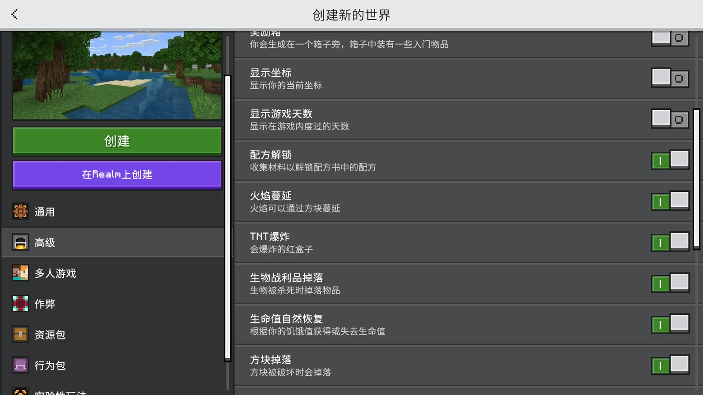Screen dimensions: 703x395
Task: Click the chest icon beside 资源包
Action: click(x=20, y=334)
